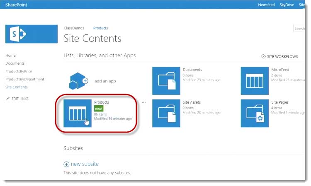Click the SharePoint site logo image
Image resolution: width=311 pixels, height=186 pixels.
pos(32,34)
